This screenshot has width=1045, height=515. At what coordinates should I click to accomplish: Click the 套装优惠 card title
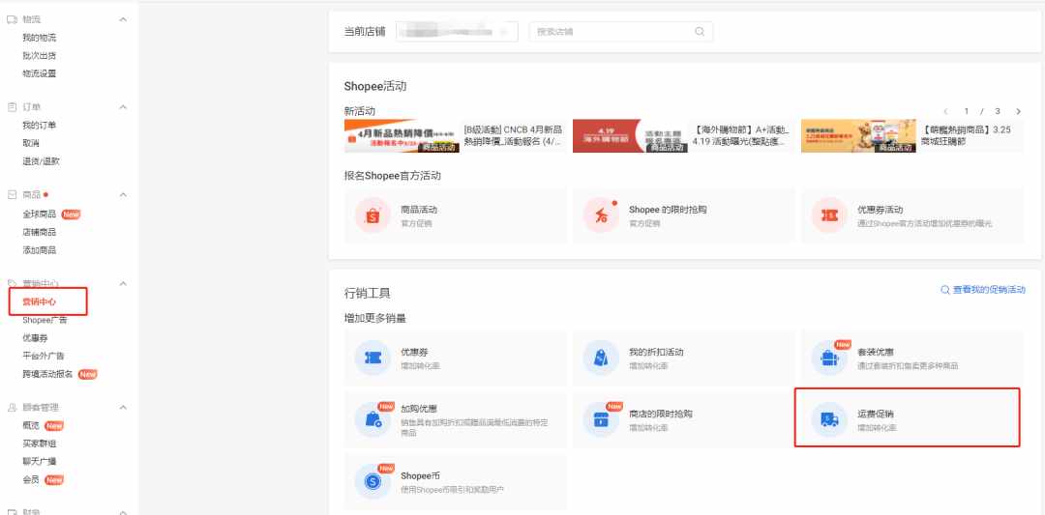875,352
